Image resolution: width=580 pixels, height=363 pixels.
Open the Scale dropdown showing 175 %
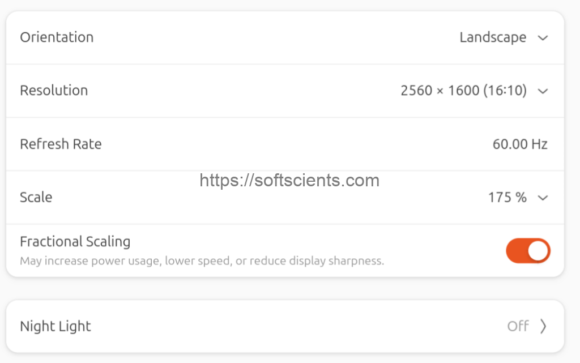coord(507,198)
